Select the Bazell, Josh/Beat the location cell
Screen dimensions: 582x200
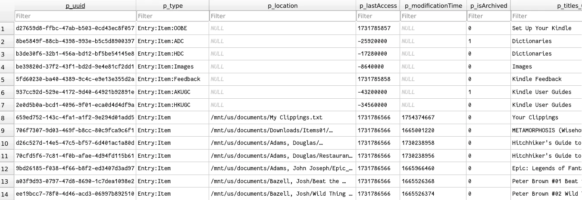coord(283,181)
